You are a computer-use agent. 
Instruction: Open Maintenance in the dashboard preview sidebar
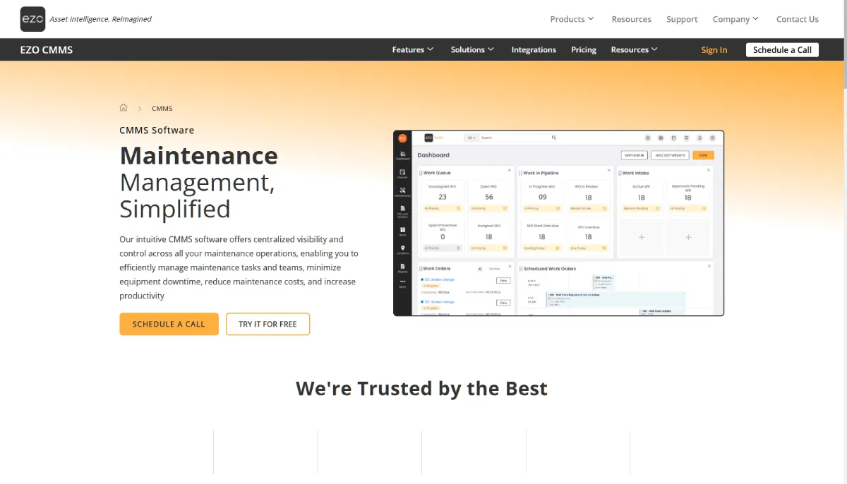point(402,192)
